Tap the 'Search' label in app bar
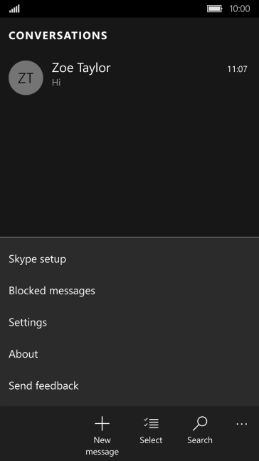 tap(200, 440)
